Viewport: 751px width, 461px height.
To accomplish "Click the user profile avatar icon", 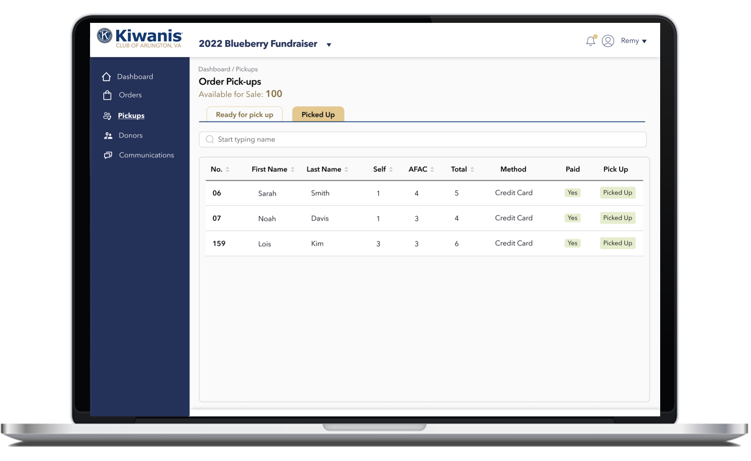I will (x=608, y=41).
